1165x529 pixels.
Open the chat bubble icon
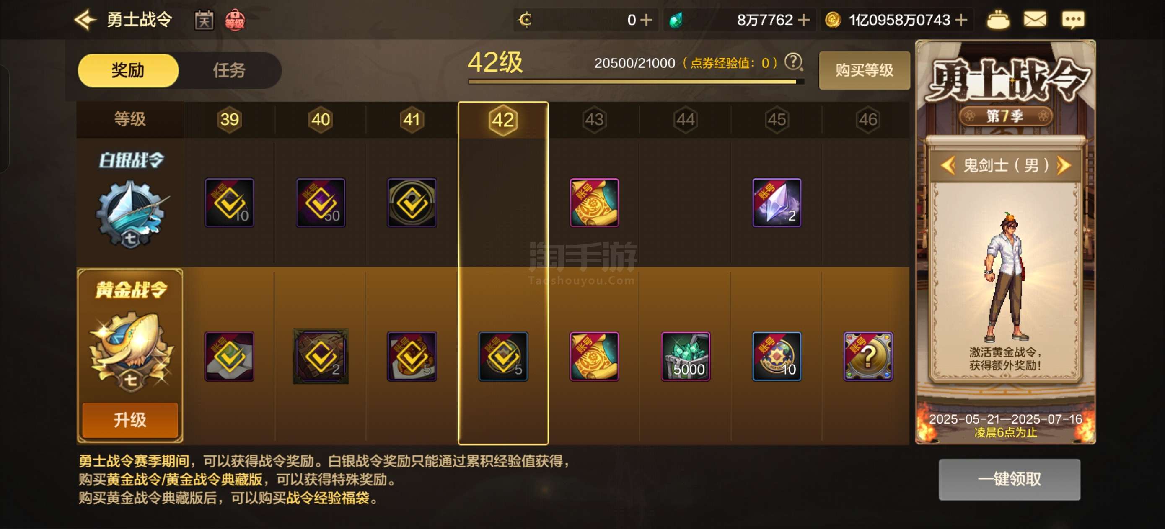coord(1073,20)
